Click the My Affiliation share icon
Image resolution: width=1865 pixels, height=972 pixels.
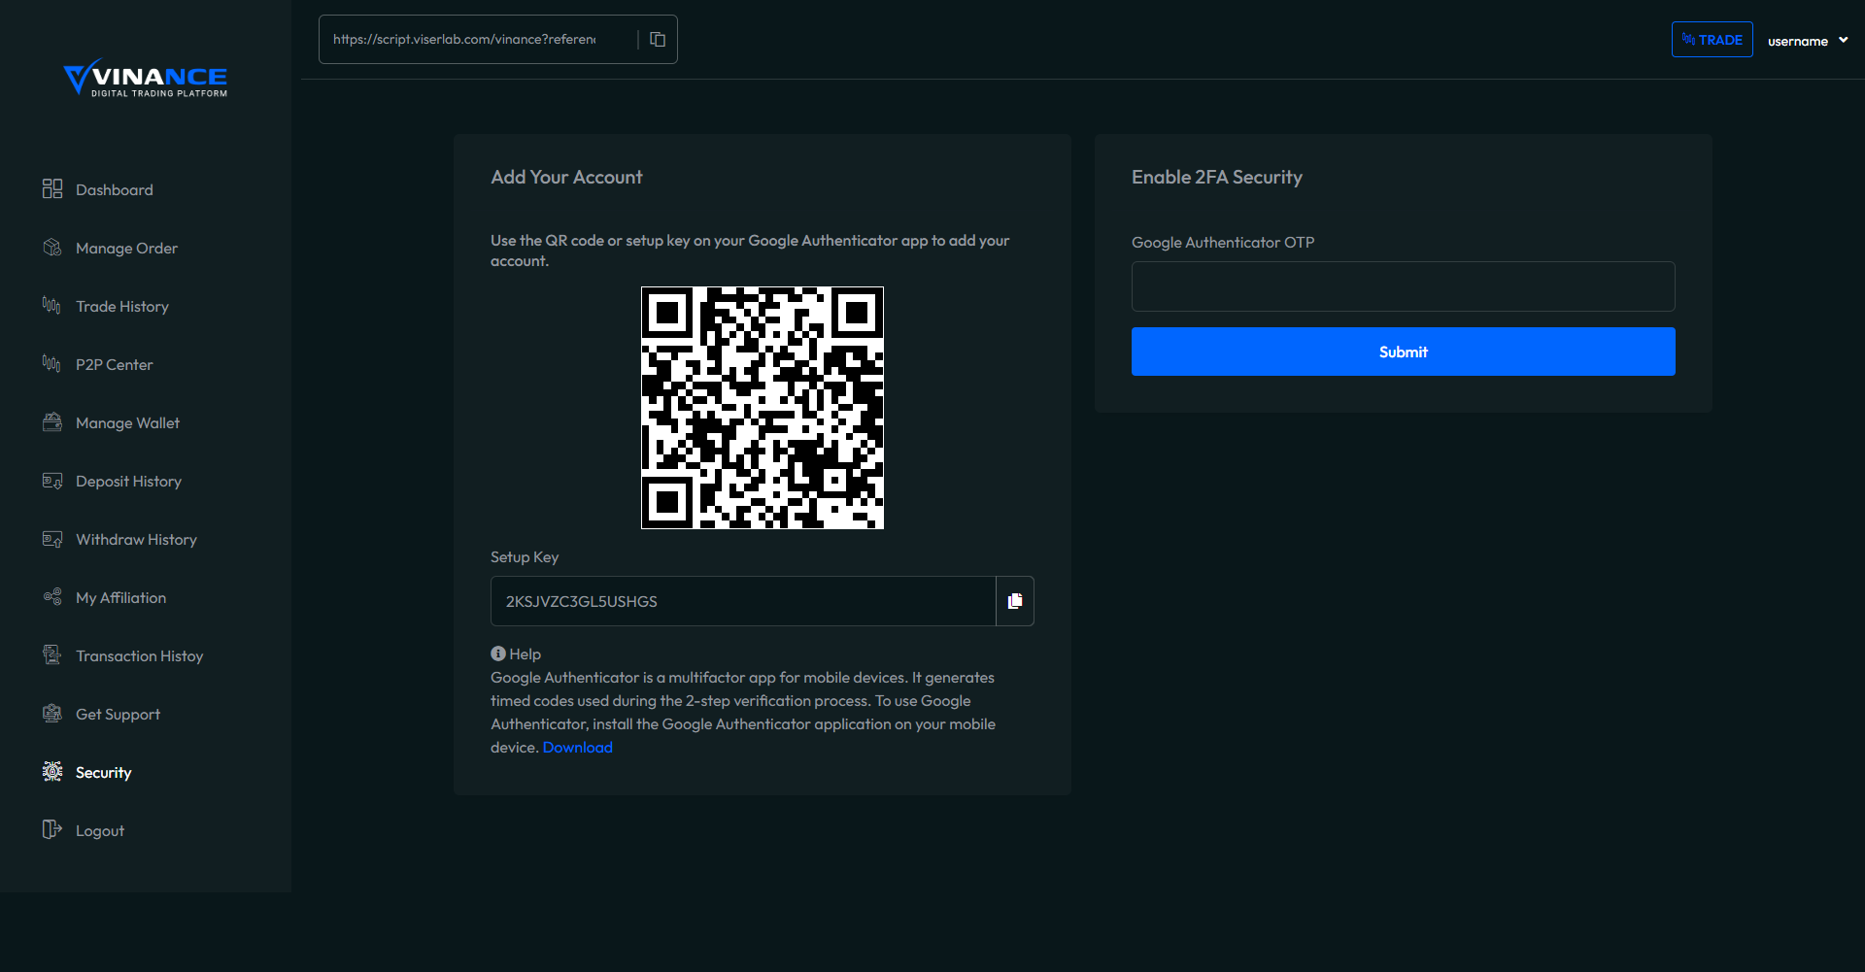coord(52,597)
